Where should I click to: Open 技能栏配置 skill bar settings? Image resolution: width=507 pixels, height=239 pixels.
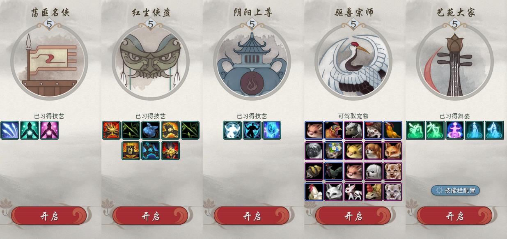click(x=455, y=190)
